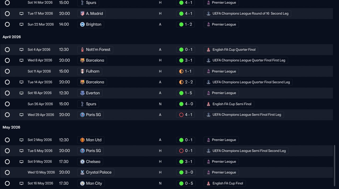This screenshot has width=339, height=189.
Task: Click the TV broadcast icon for the Brighton match
Action: (21, 25)
